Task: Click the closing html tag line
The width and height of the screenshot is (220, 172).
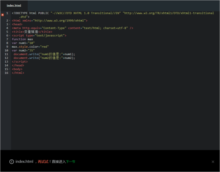Action: tap(18, 73)
